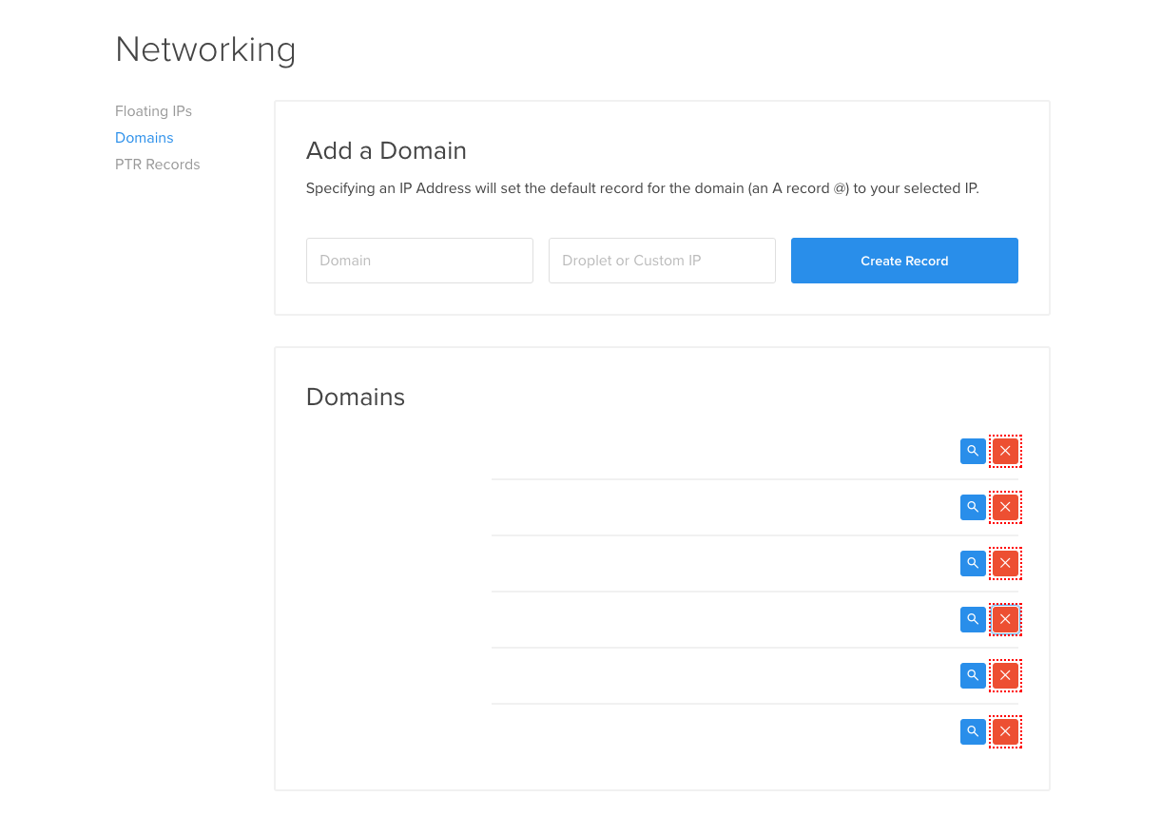This screenshot has height=816, width=1161.
Task: Inspect the third domain via magnifier icon
Action: [x=973, y=563]
